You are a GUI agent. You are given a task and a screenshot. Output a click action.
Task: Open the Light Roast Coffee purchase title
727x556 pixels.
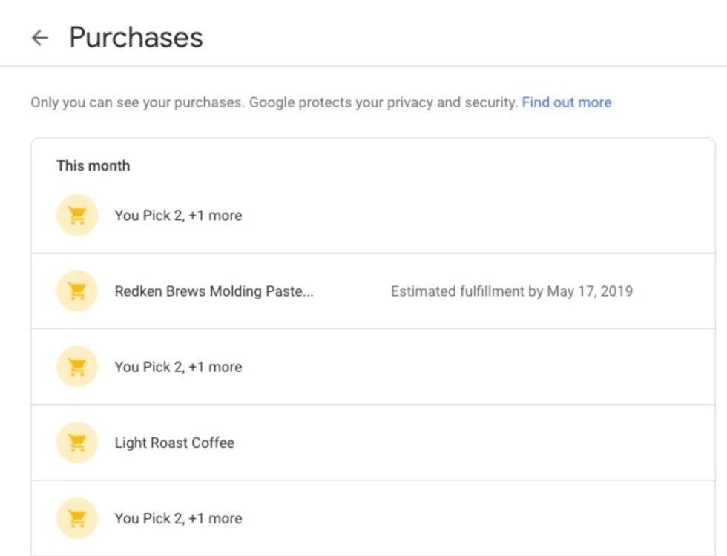point(174,443)
